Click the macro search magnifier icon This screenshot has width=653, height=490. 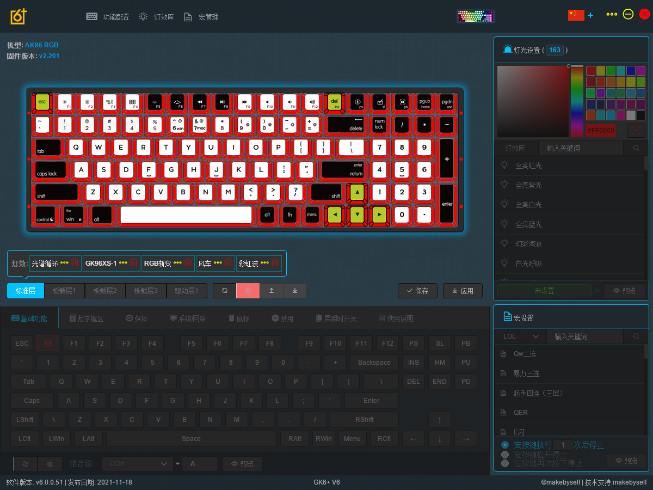636,336
